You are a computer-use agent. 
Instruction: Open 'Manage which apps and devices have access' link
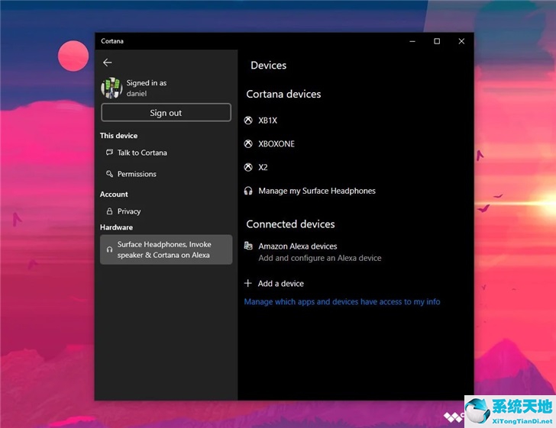click(x=342, y=302)
